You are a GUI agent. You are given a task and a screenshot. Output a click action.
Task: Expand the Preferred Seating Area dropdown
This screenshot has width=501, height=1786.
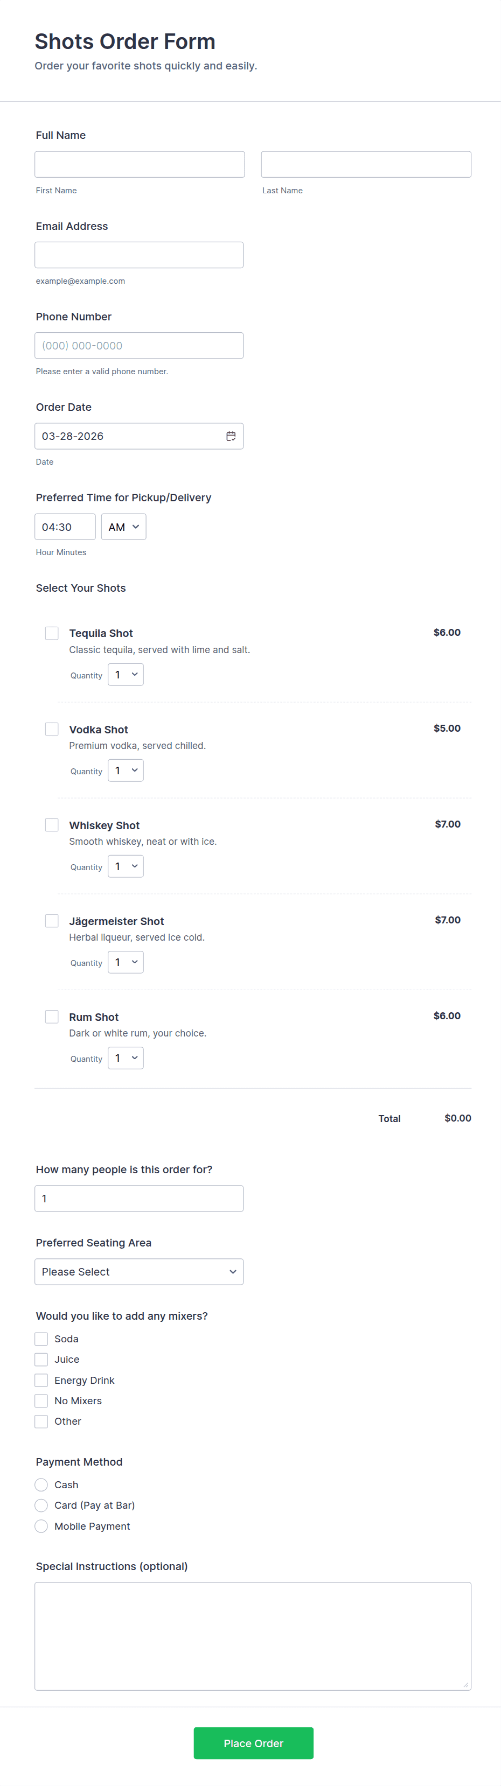139,1272
